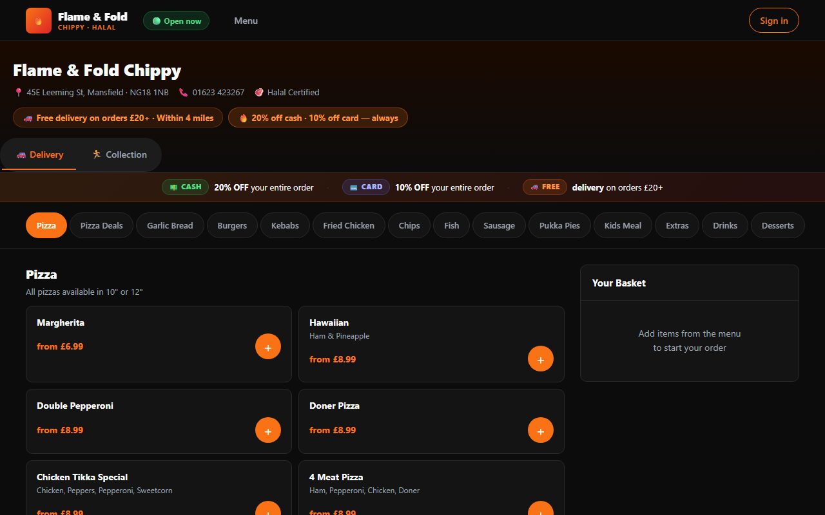Screen dimensions: 825x515
Task: Click the phone icon beside 01623 423267
Action: [184, 93]
